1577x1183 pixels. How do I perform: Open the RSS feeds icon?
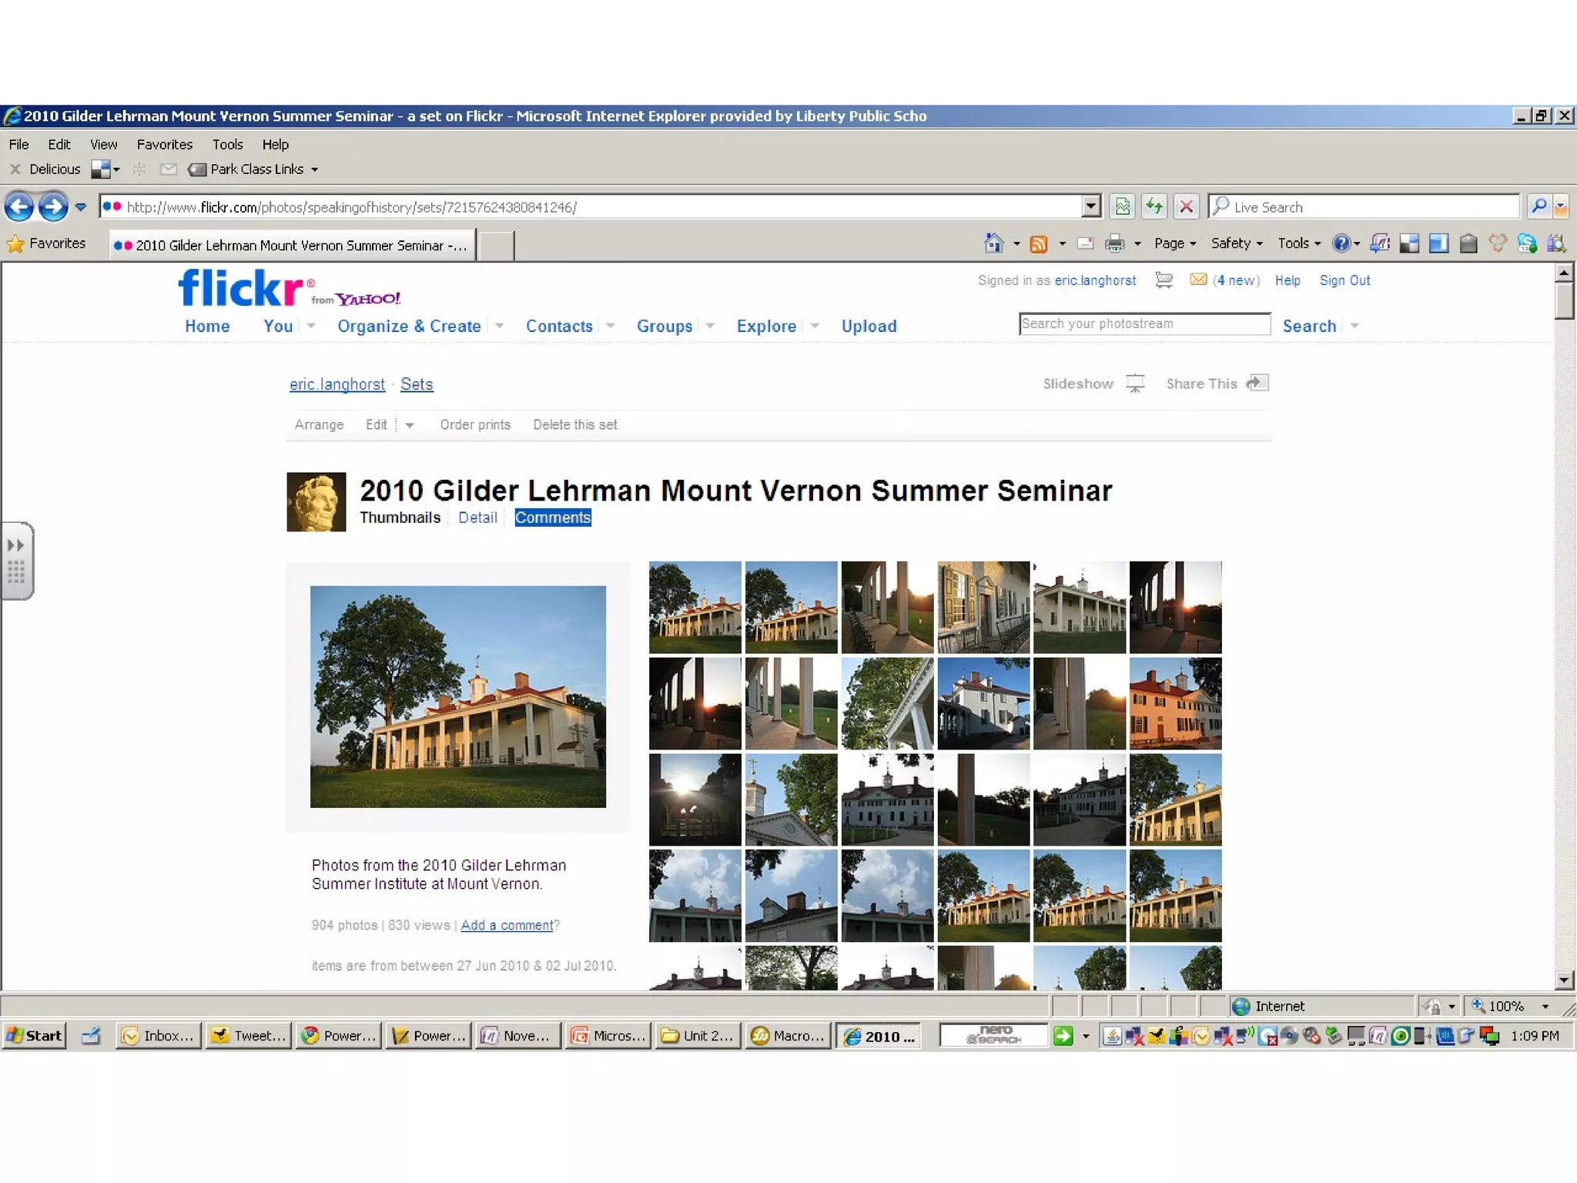tap(1038, 244)
